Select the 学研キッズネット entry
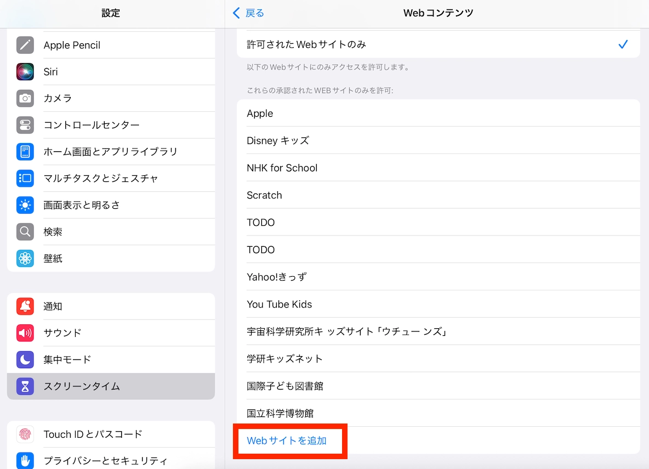 click(439, 359)
